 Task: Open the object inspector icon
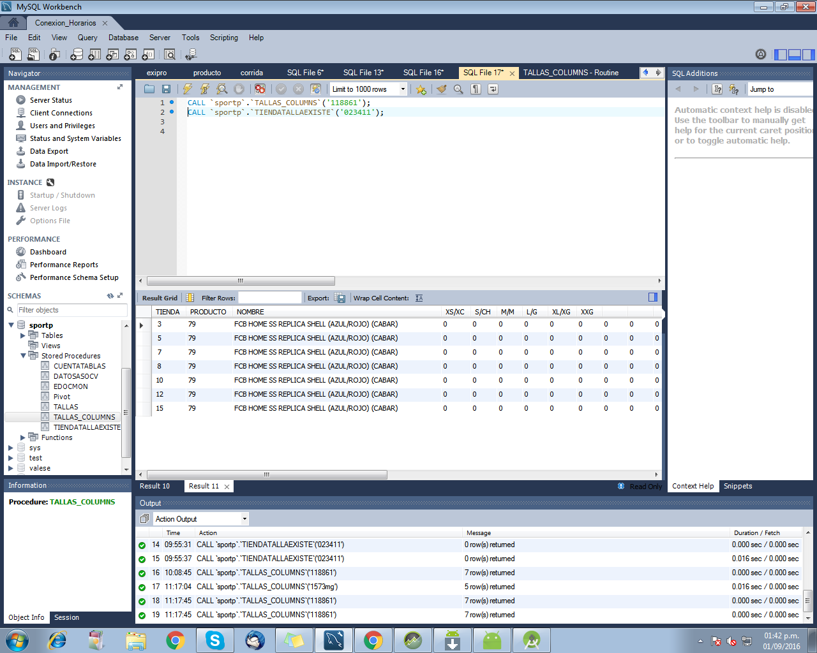click(55, 55)
